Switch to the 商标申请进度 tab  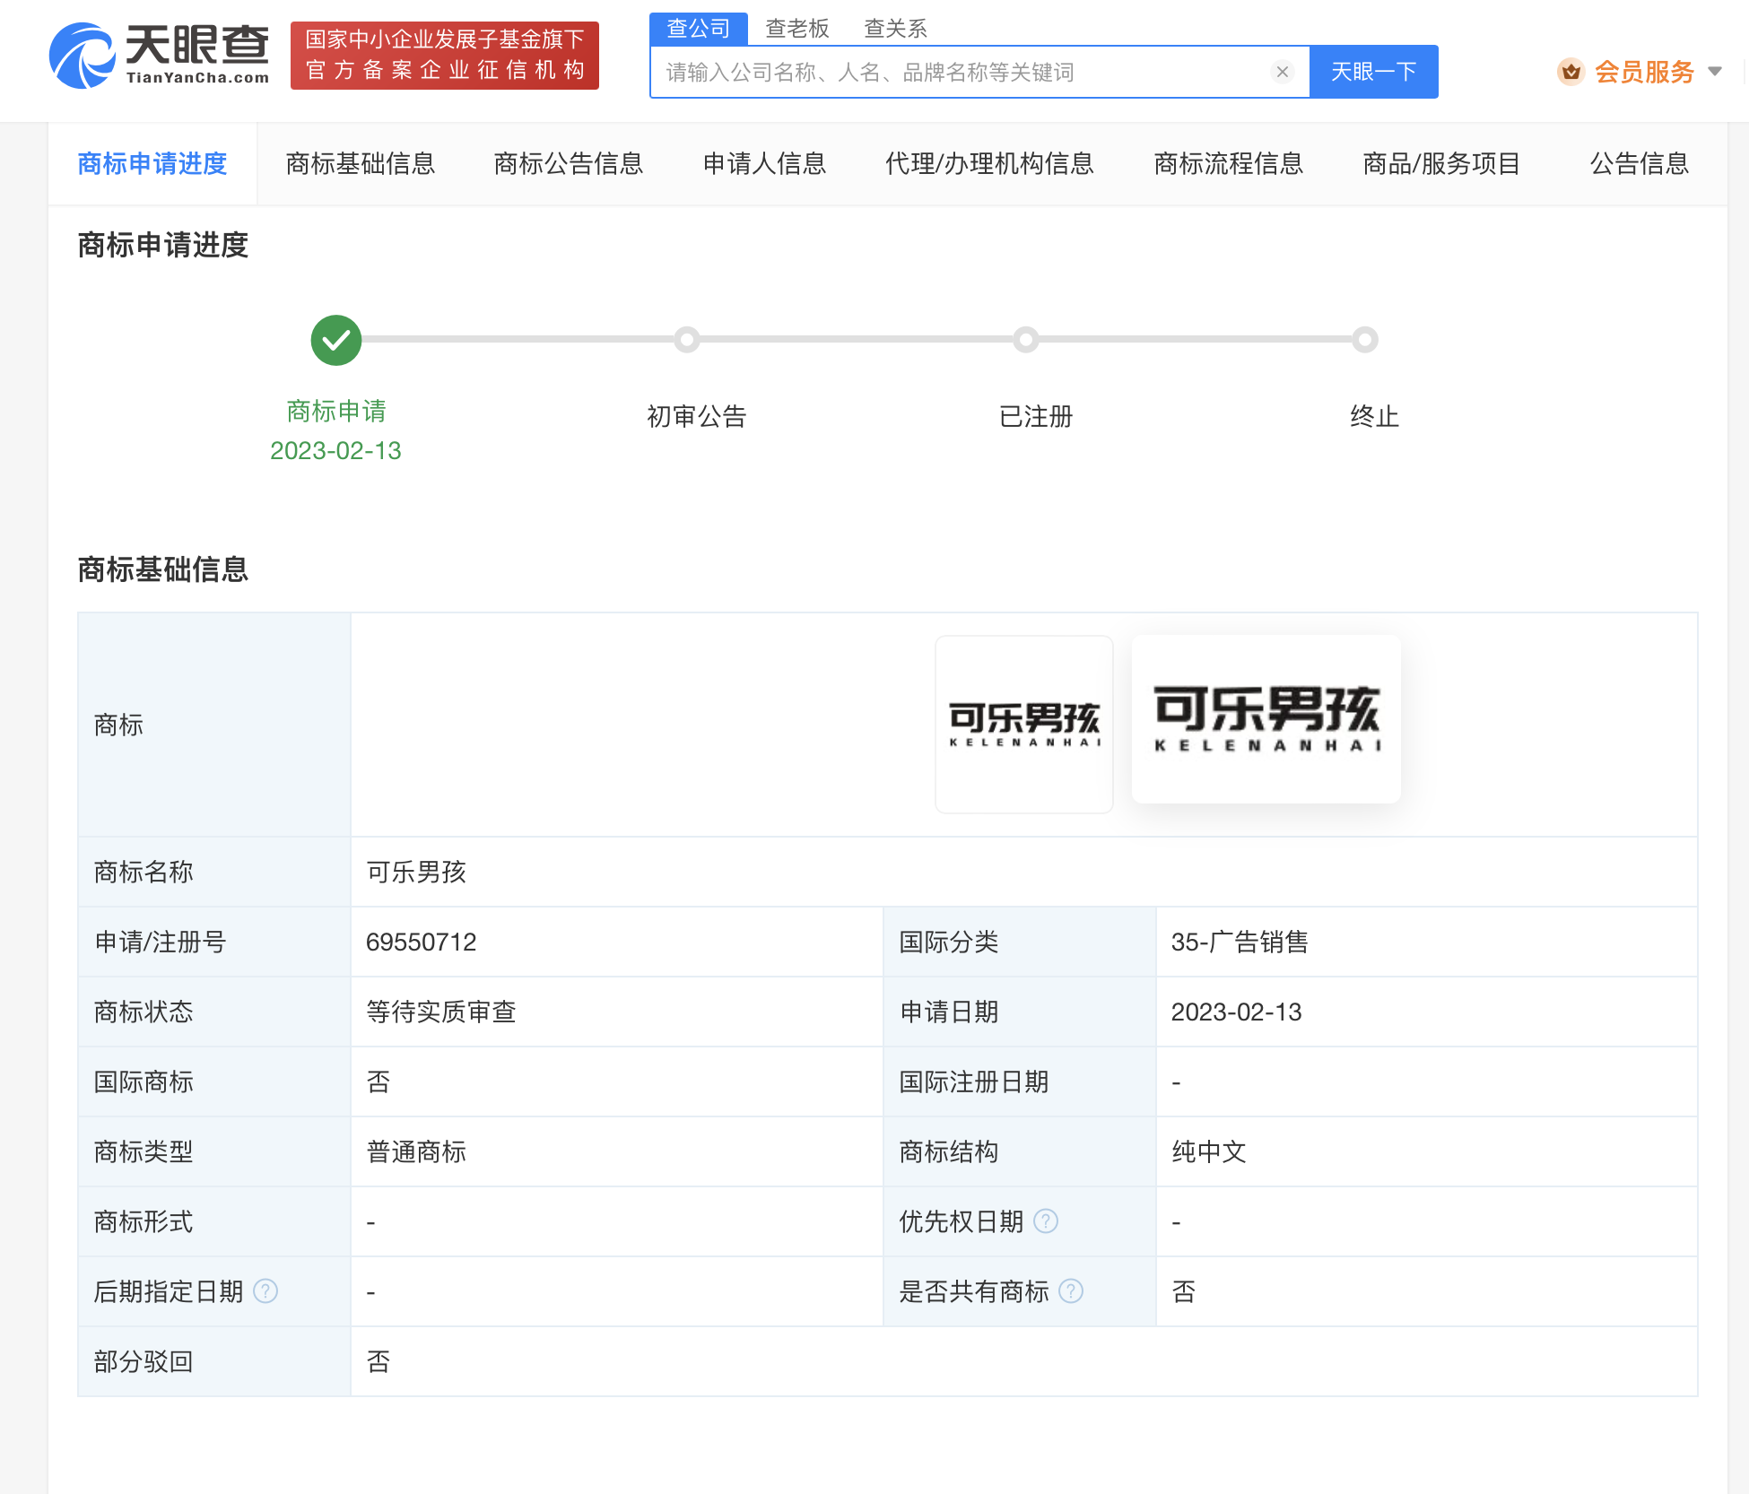point(152,164)
